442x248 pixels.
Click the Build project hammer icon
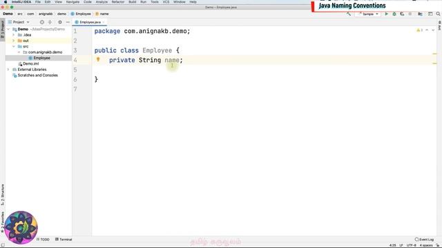pyautogui.click(x=349, y=14)
